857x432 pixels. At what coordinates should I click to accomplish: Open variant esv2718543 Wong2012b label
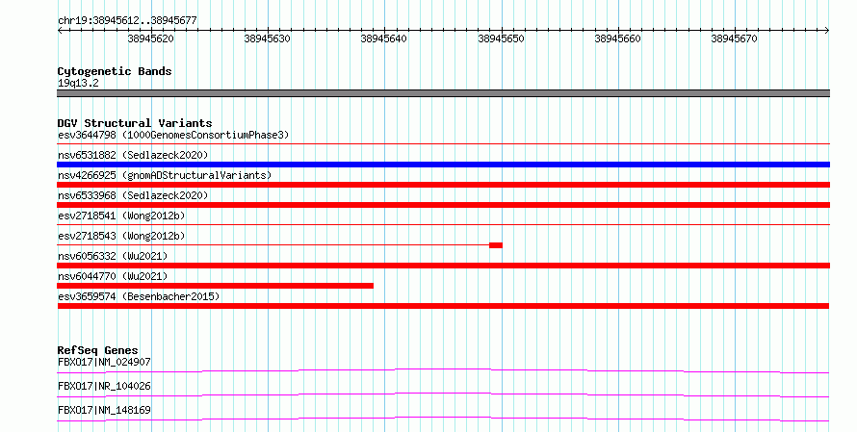point(121,236)
